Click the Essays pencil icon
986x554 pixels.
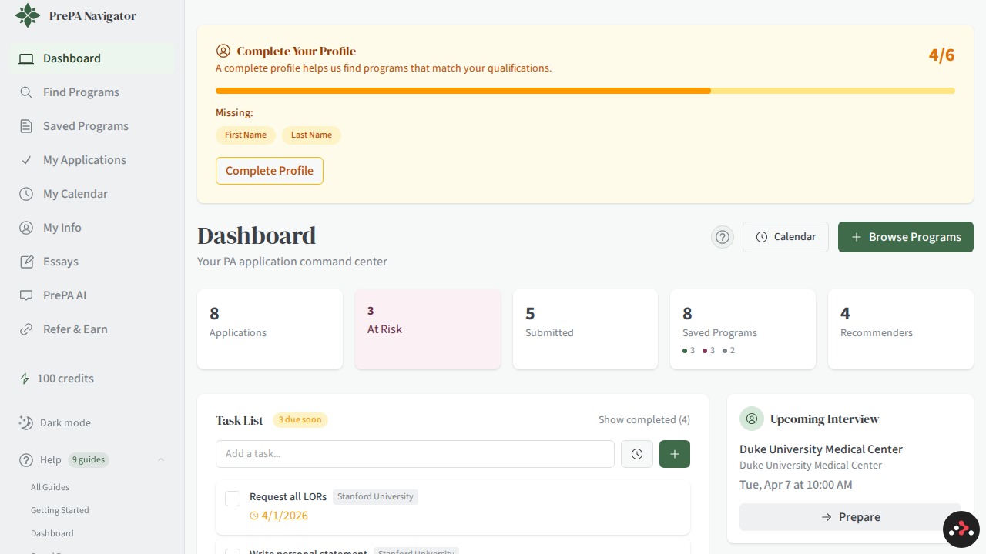(x=26, y=262)
